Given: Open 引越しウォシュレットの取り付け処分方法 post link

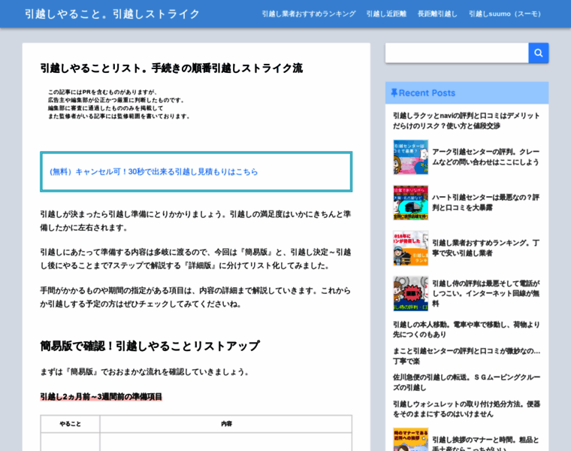Looking at the screenshot, I should click(466, 408).
